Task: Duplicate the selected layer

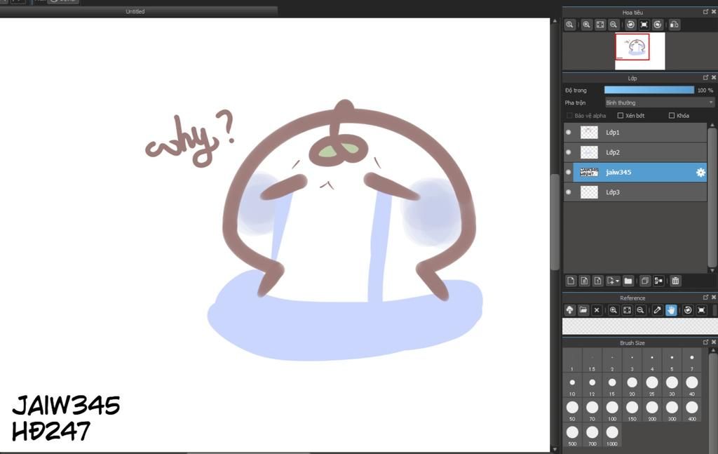Action: pos(645,281)
